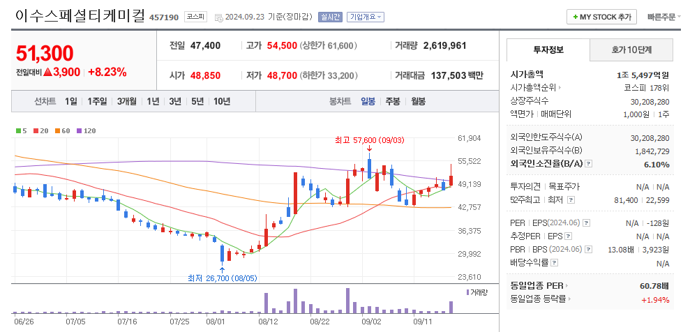The width and height of the screenshot is (690, 332).
Task: Click purple 120-day moving average legend marker
Action: [80, 130]
